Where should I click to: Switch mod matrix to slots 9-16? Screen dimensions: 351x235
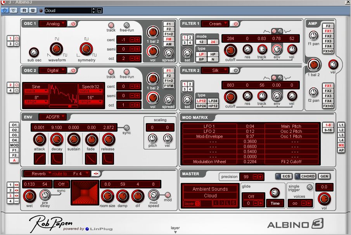(x=328, y=130)
